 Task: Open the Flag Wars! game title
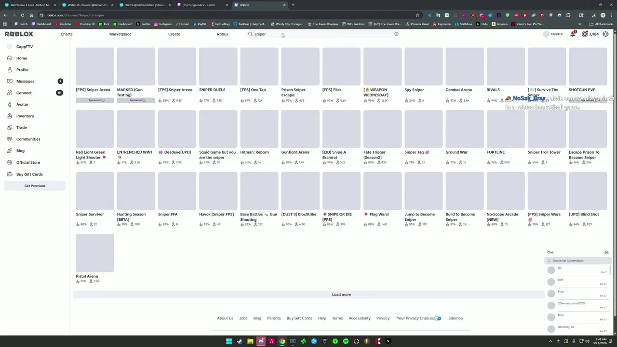tap(376, 214)
